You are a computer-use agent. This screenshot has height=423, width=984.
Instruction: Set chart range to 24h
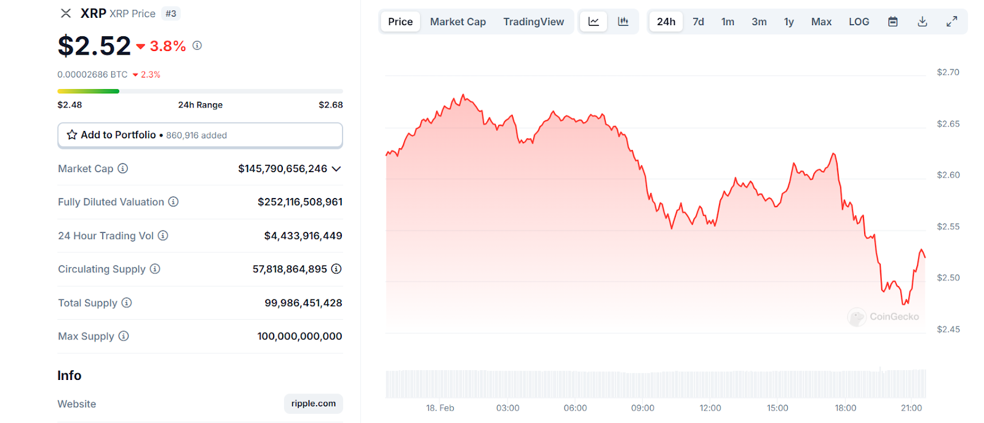(x=666, y=22)
